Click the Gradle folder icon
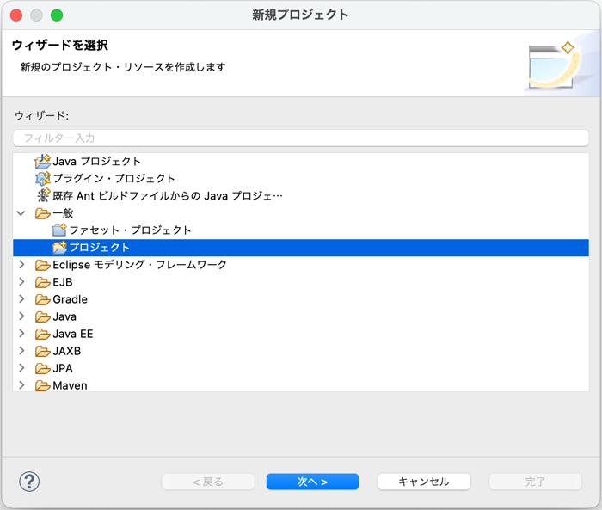This screenshot has height=510, width=602. point(43,299)
